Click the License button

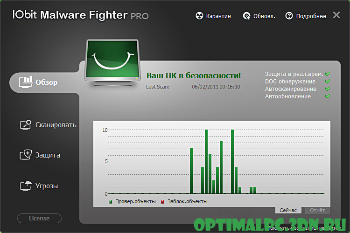[39, 218]
